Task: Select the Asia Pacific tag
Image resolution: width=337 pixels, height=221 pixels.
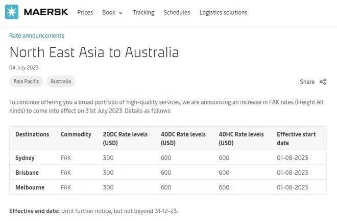Action: pyautogui.click(x=26, y=81)
